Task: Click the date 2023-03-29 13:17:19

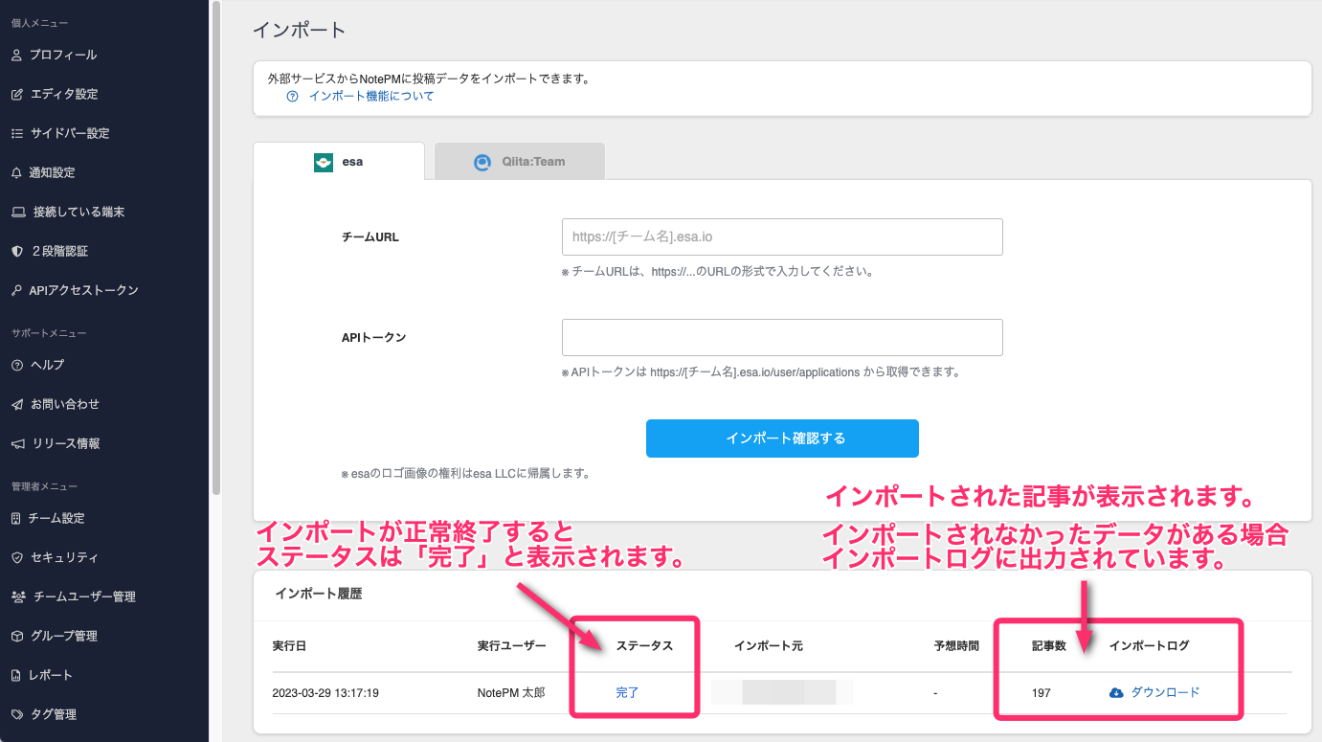Action: (x=325, y=693)
